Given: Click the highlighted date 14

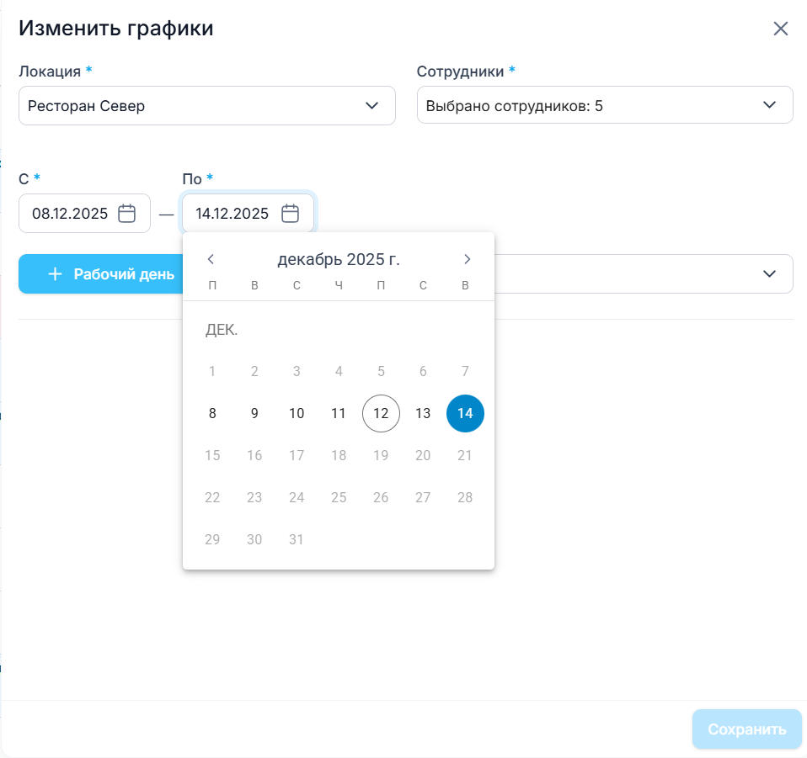Looking at the screenshot, I should click(x=465, y=413).
